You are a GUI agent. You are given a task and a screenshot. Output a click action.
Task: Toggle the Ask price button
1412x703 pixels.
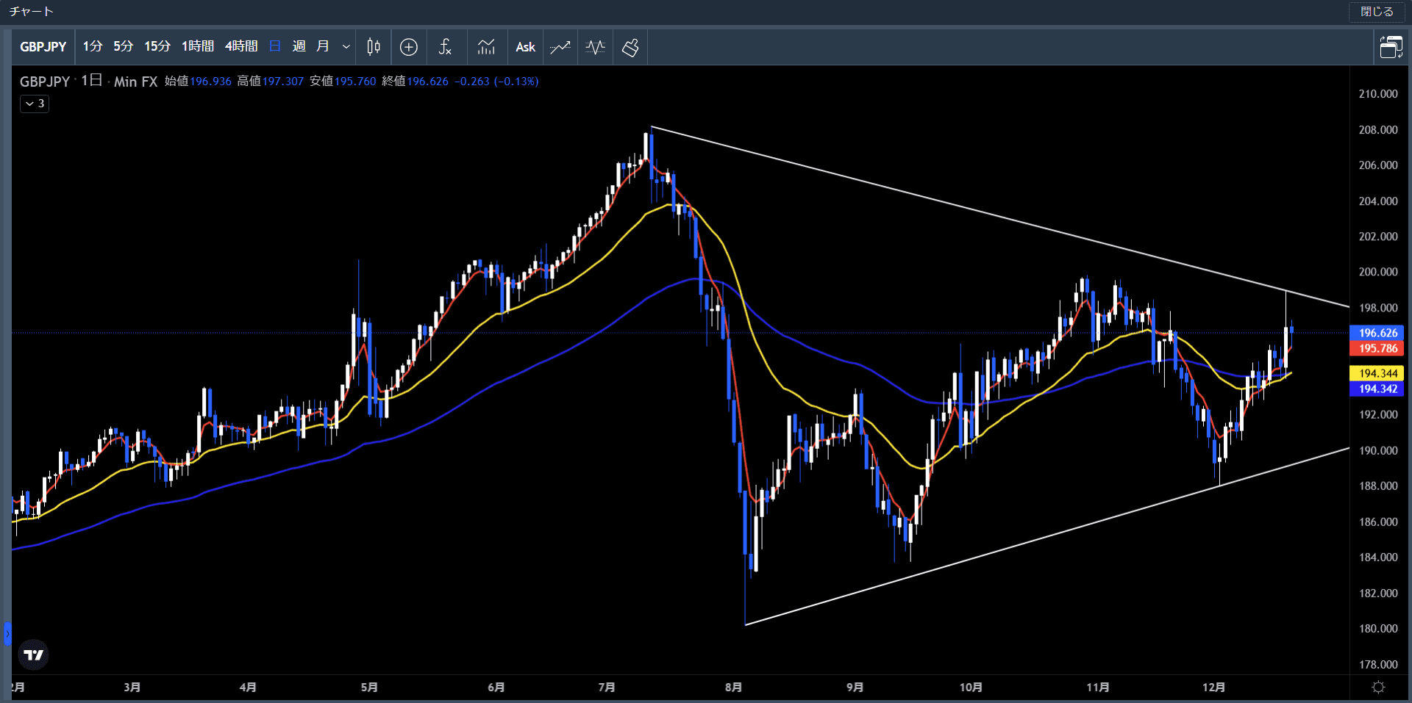pos(525,47)
